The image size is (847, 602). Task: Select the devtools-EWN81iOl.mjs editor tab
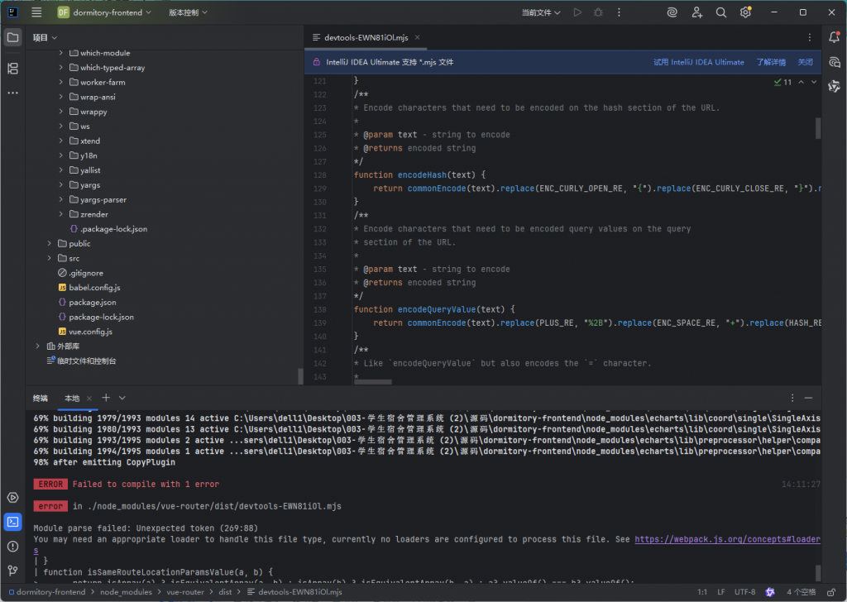(366, 37)
